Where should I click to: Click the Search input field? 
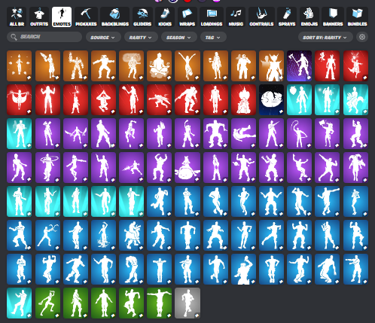tap(44, 37)
